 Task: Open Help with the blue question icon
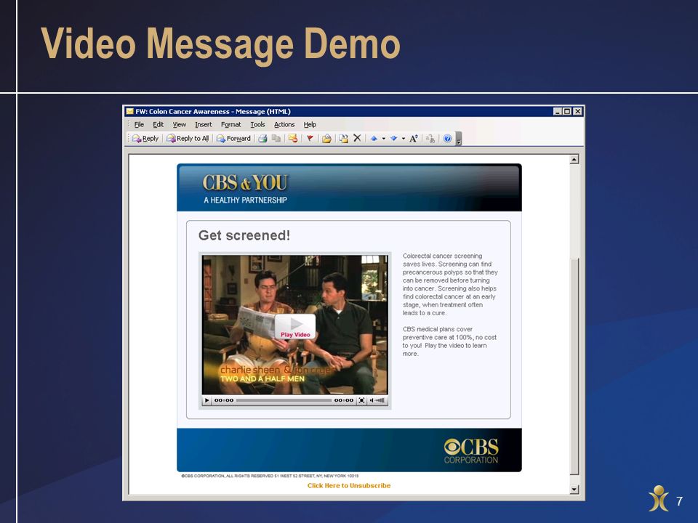447,138
